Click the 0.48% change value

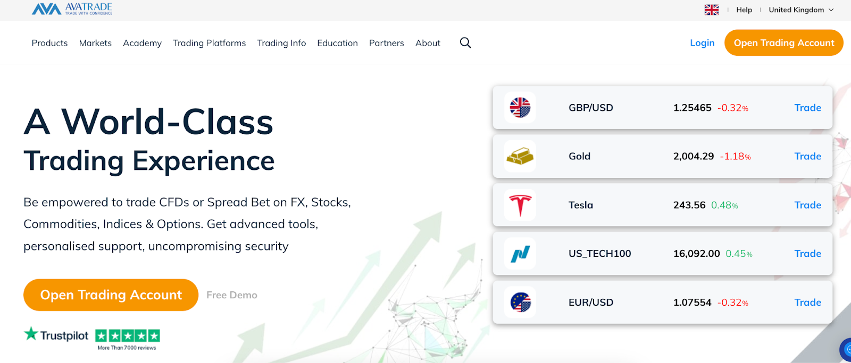724,205
